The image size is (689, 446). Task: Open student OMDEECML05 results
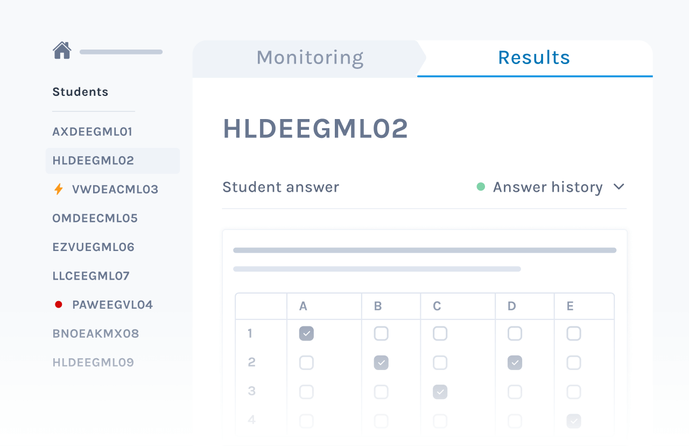pos(95,218)
